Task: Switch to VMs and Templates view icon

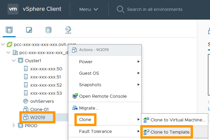Action: click(x=29, y=30)
